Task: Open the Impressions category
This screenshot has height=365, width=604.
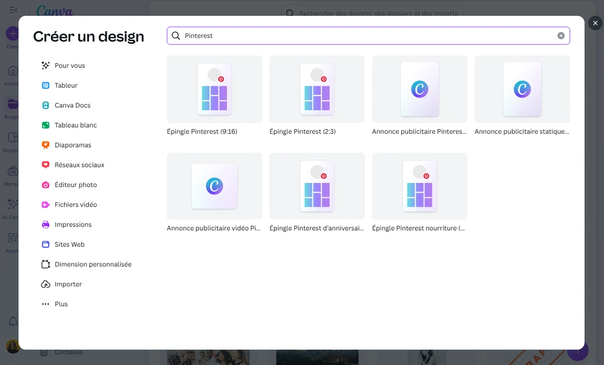Action: click(x=73, y=224)
